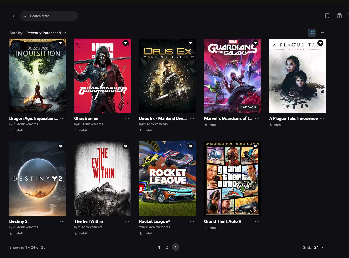The height and width of the screenshot is (258, 349).
Task: Open more options for Destiny 2
Action: 62,222
